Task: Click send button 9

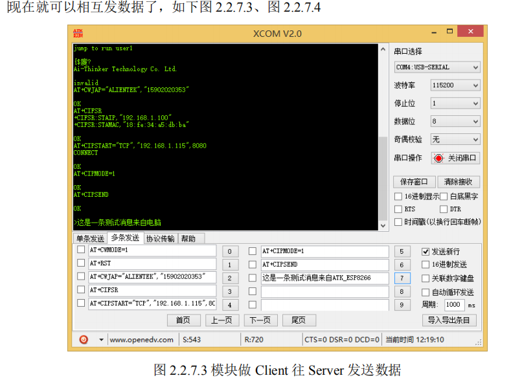Action: [x=402, y=304]
